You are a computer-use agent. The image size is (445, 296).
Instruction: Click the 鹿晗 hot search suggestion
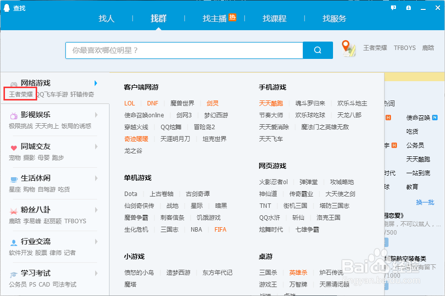428,48
